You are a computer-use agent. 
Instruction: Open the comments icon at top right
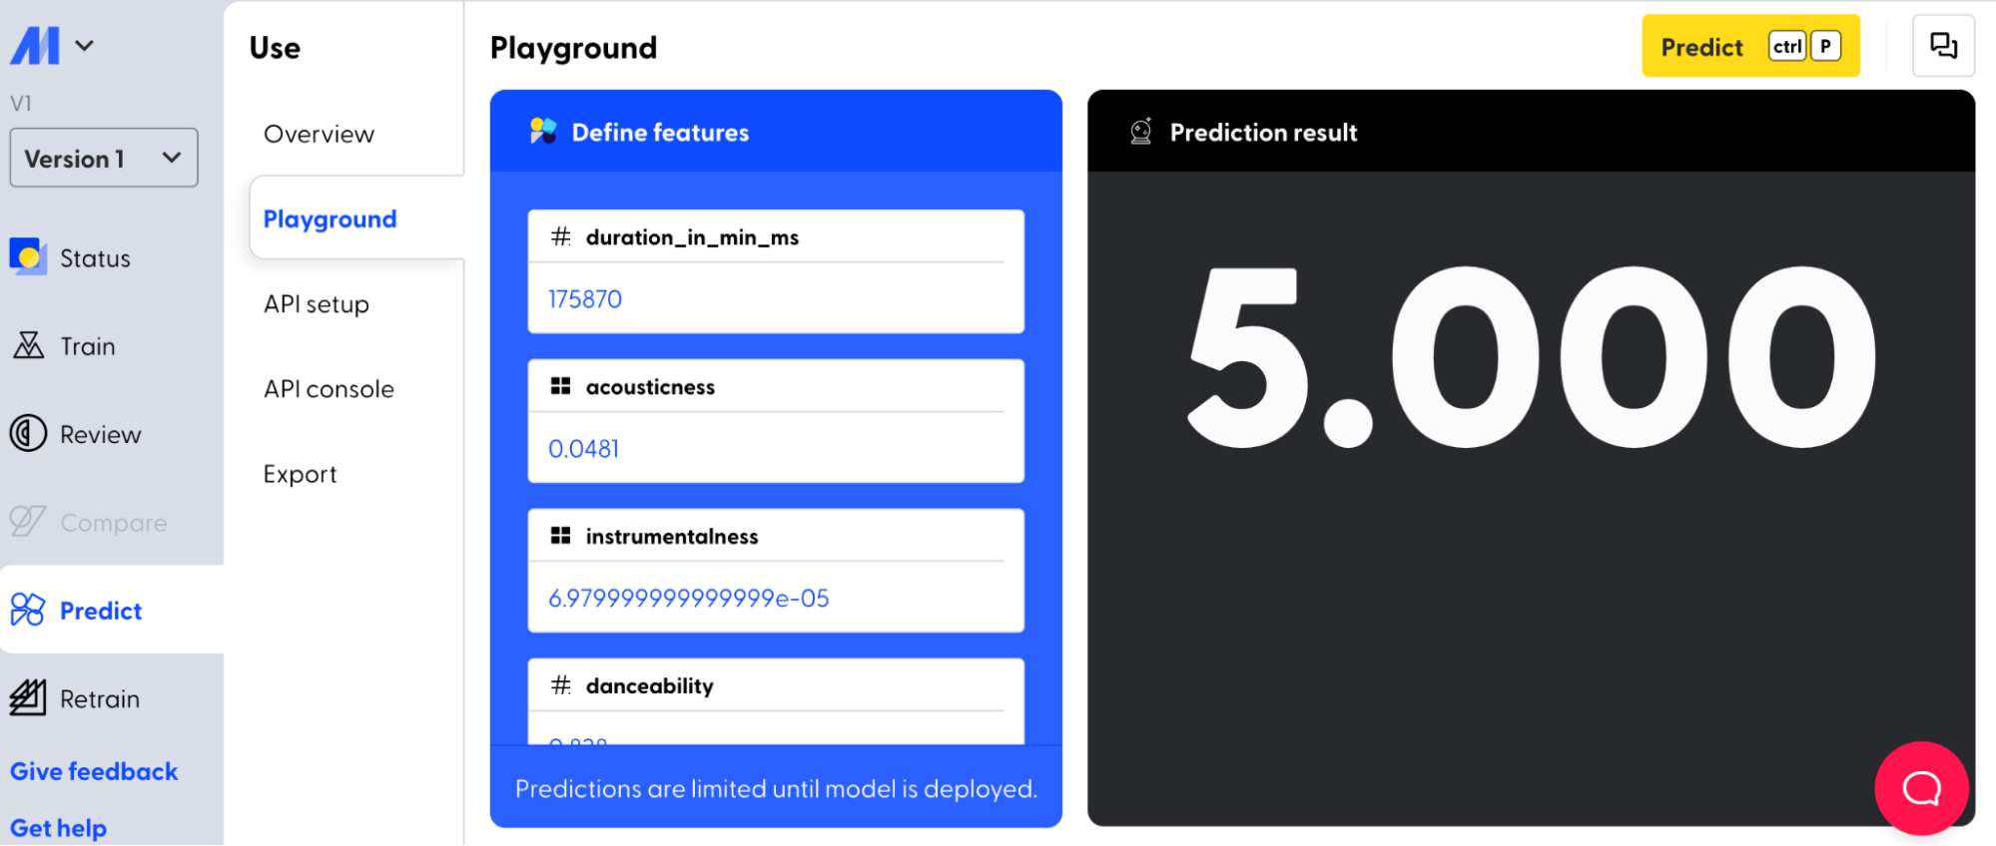coord(1942,46)
